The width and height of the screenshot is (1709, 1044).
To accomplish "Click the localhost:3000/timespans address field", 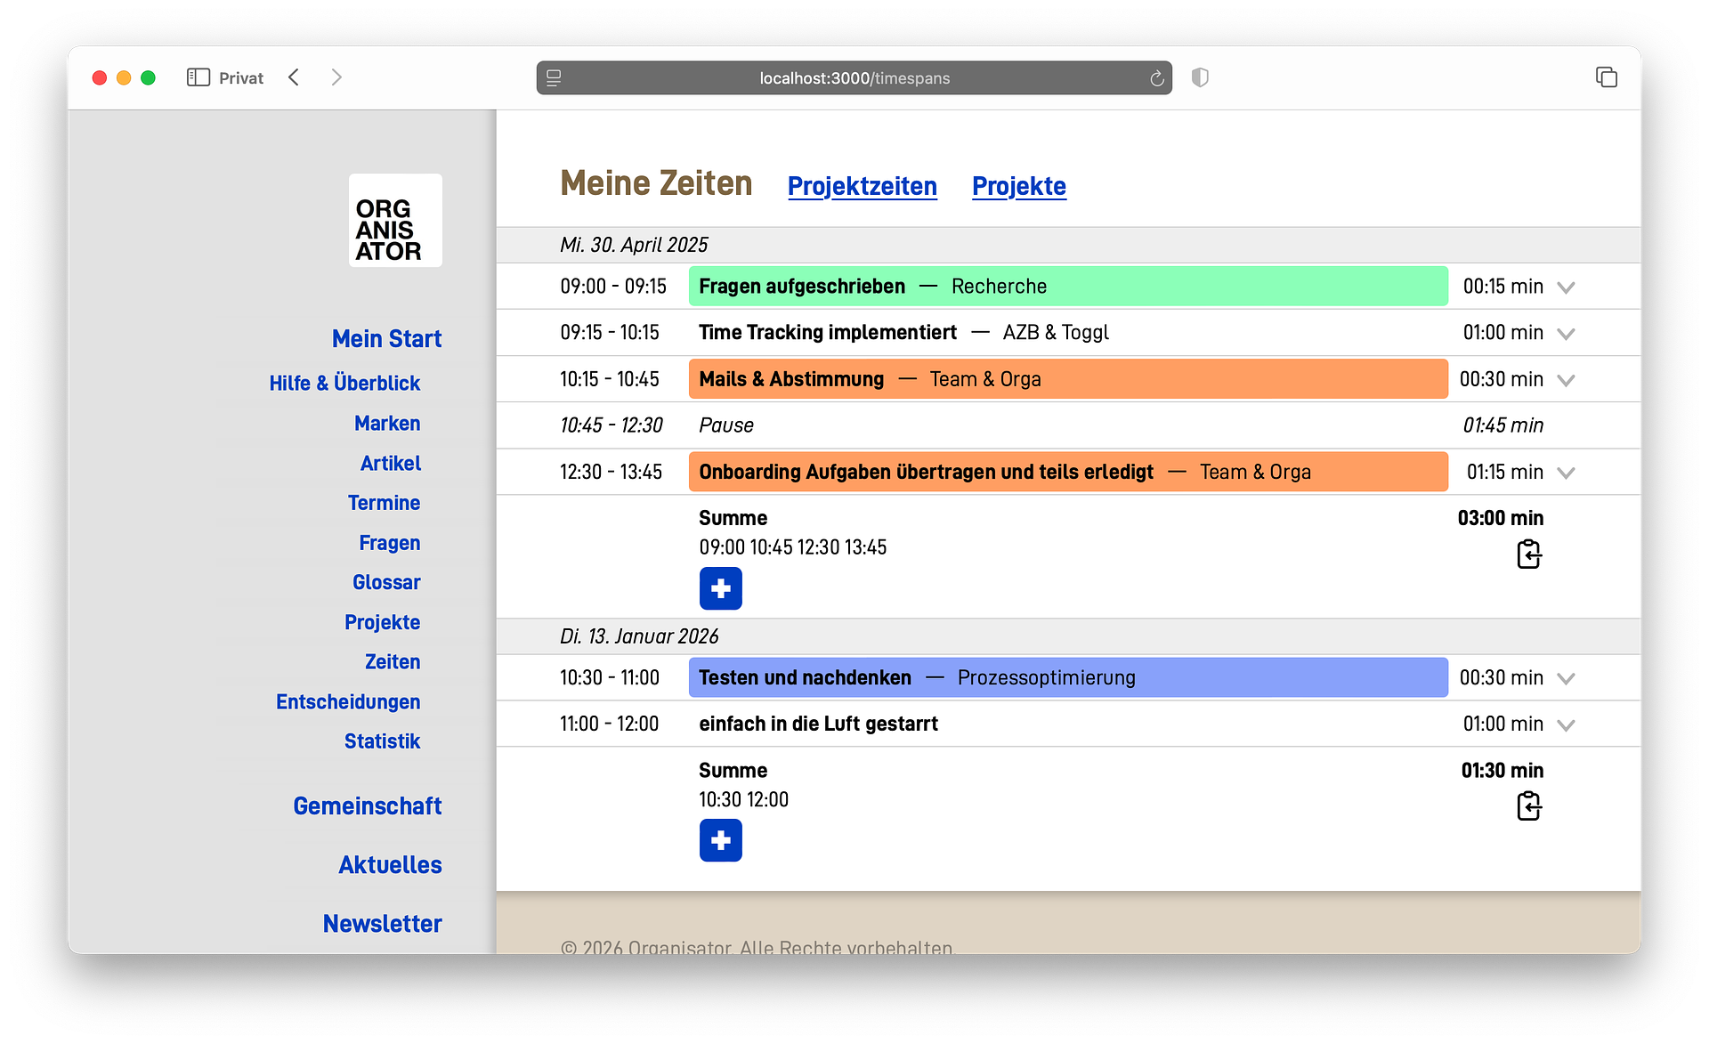I will coord(854,78).
